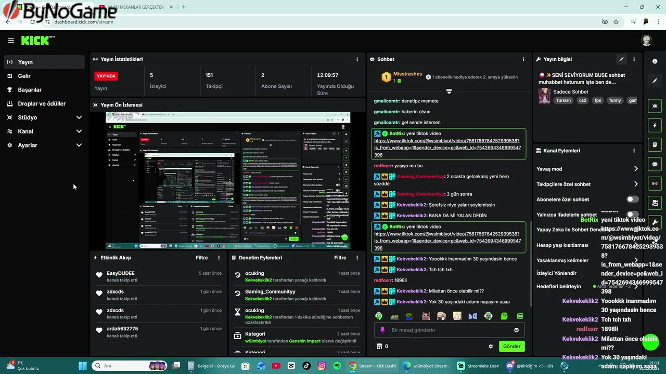Toggle Yalnızca ifadelerle sohbet switch

click(x=632, y=214)
